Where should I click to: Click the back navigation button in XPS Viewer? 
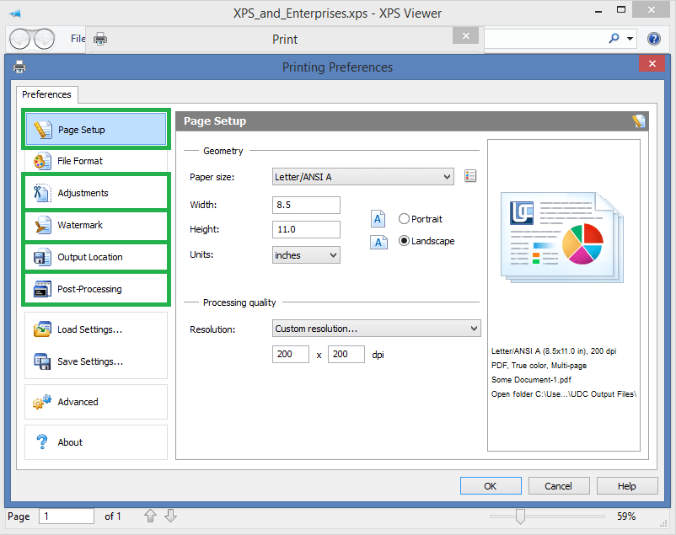pyautogui.click(x=20, y=40)
